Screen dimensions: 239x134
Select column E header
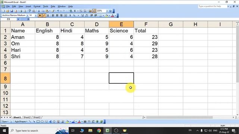tap(121, 24)
